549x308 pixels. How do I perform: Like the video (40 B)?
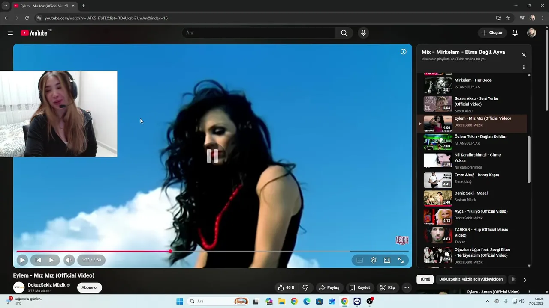tap(286, 287)
